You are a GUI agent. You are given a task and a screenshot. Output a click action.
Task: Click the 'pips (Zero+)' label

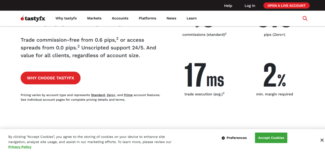click(275, 35)
